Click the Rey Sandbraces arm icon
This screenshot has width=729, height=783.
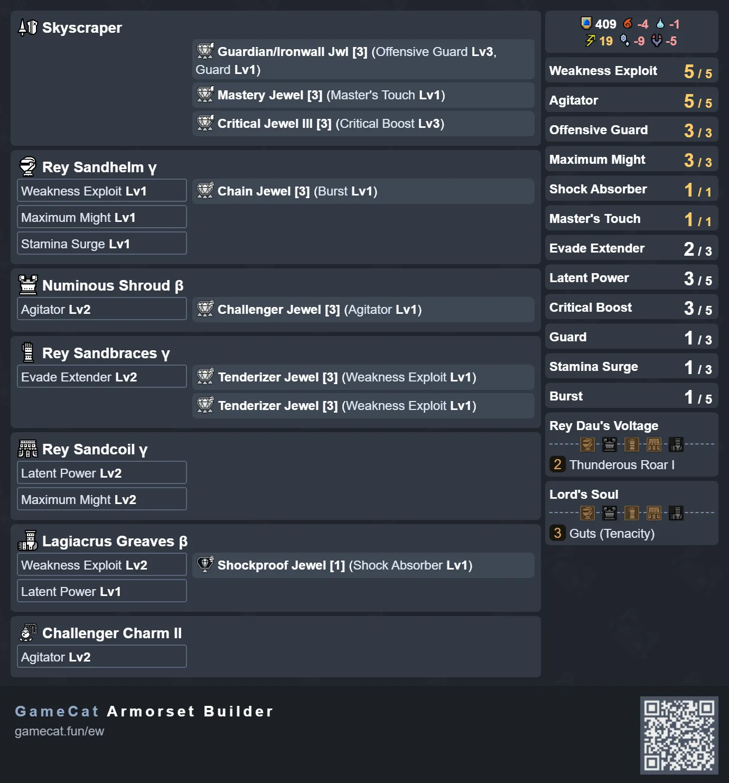coord(28,352)
